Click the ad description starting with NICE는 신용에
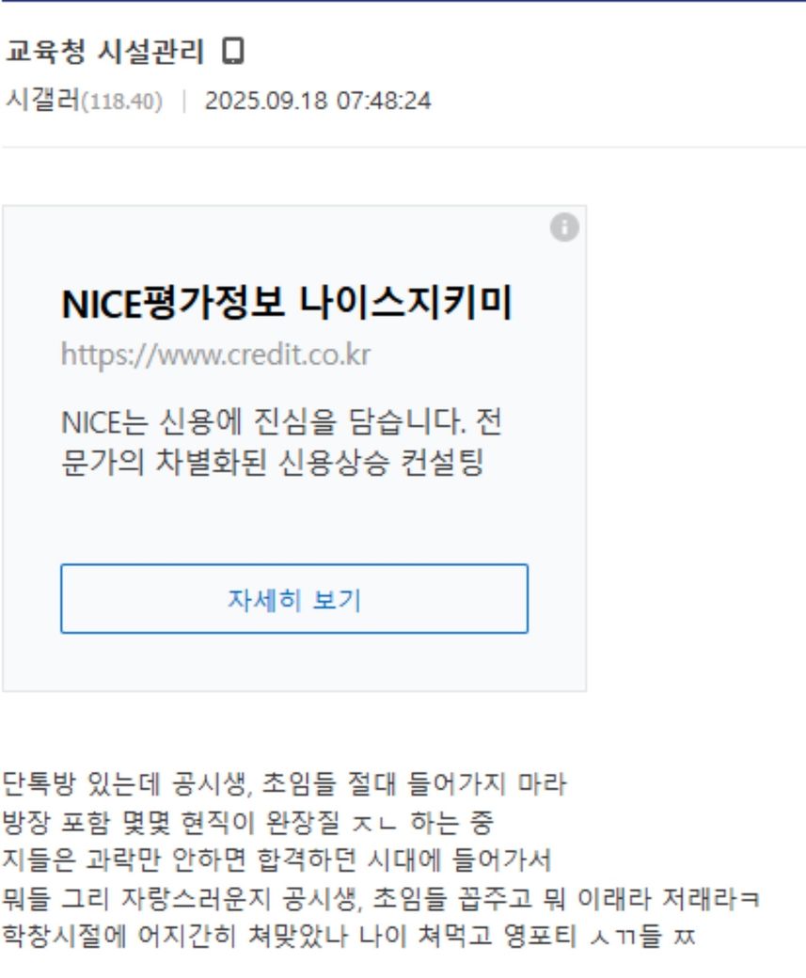Screen dimensions: 806x978 click(x=281, y=442)
